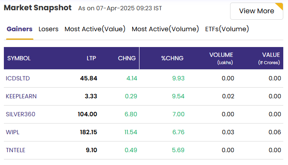Select the Gainers tab
The width and height of the screenshot is (288, 165).
pyautogui.click(x=19, y=29)
